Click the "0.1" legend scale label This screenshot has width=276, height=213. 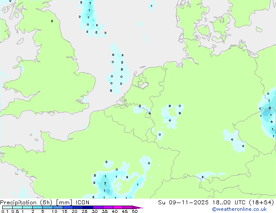click(x=5, y=211)
